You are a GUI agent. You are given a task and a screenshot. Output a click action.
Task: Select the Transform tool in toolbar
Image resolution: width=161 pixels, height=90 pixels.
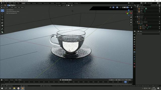coord(2,26)
